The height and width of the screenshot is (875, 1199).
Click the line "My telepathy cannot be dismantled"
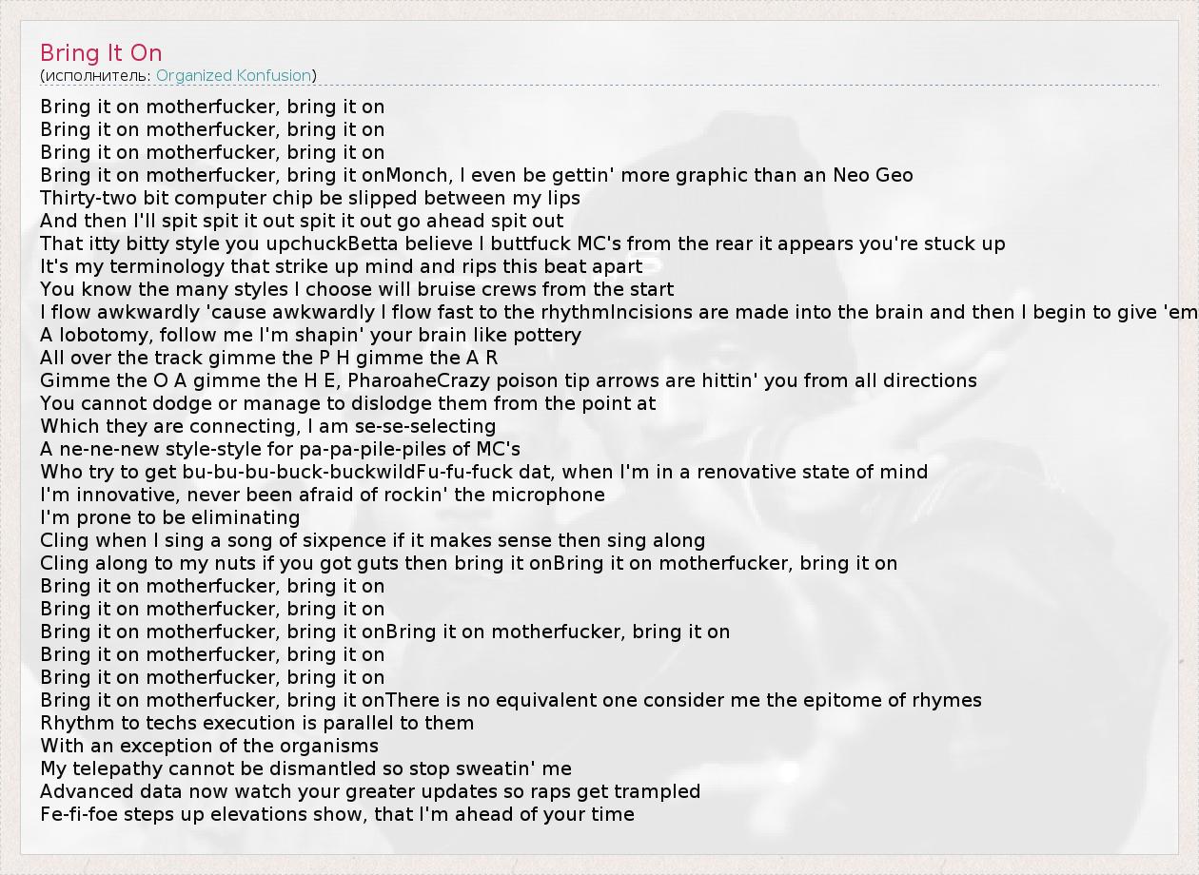305,768
